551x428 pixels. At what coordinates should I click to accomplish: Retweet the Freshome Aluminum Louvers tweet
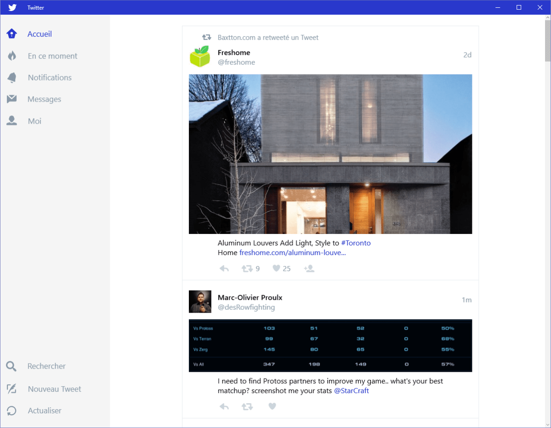(247, 268)
